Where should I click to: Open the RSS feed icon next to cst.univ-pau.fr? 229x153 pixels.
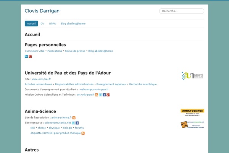click(x=97, y=95)
